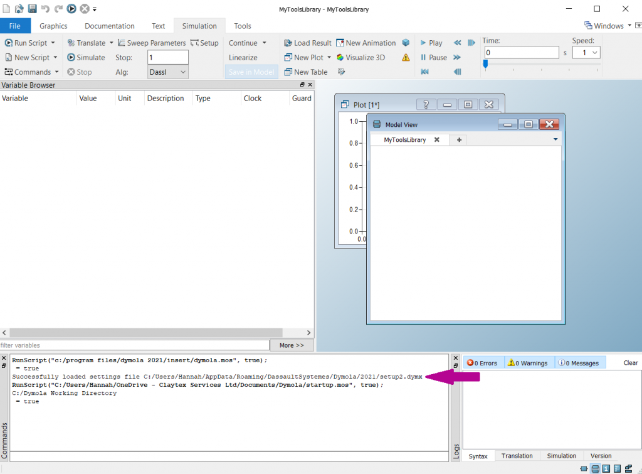Click the Translate button
The image size is (642, 474).
[87, 43]
